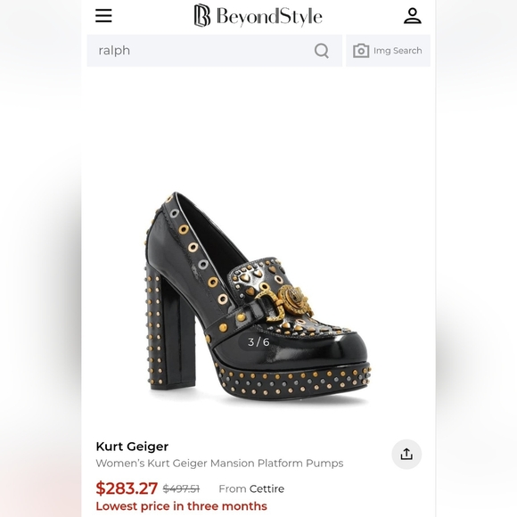
Task: Open the camera Img Search button
Action: tap(388, 51)
